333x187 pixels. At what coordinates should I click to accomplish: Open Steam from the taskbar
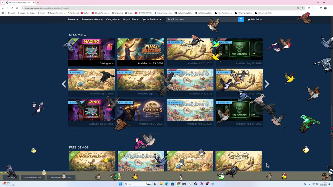(195, 184)
